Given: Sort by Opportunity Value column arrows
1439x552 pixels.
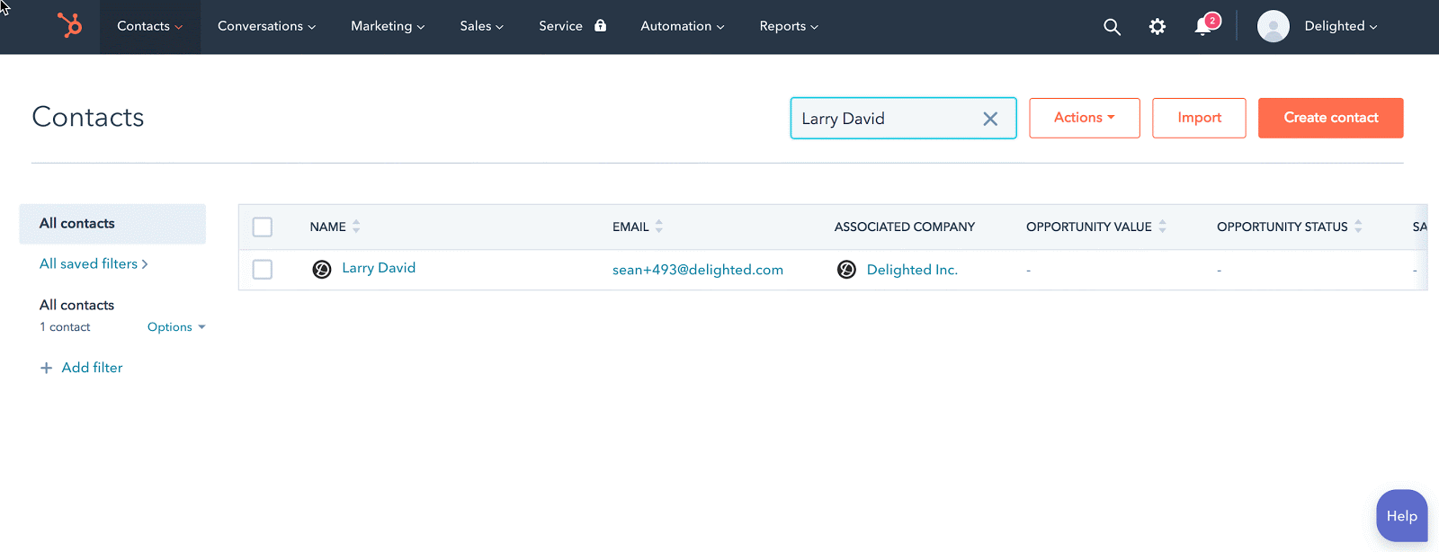Looking at the screenshot, I should point(1162,227).
